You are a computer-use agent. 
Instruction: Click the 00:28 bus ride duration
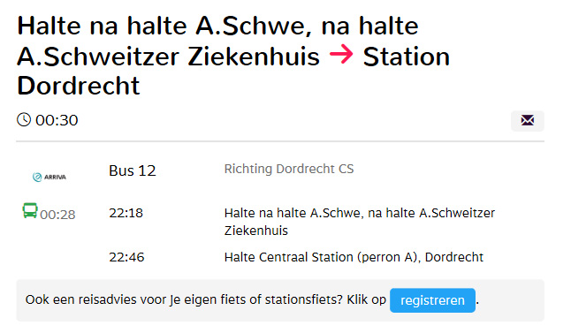point(57,215)
